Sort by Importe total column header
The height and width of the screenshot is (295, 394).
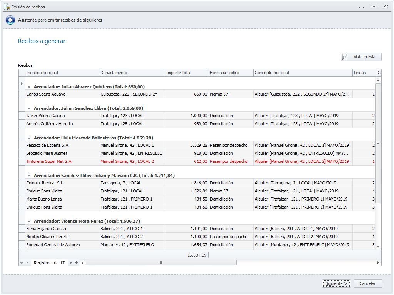[186, 73]
